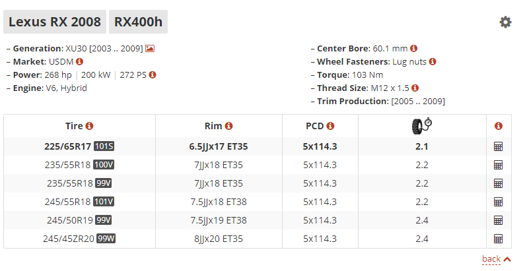Click the Center Bore info icon
The image size is (525, 271).
[414, 49]
